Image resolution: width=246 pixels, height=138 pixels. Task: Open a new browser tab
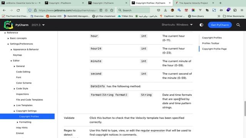point(220,3)
